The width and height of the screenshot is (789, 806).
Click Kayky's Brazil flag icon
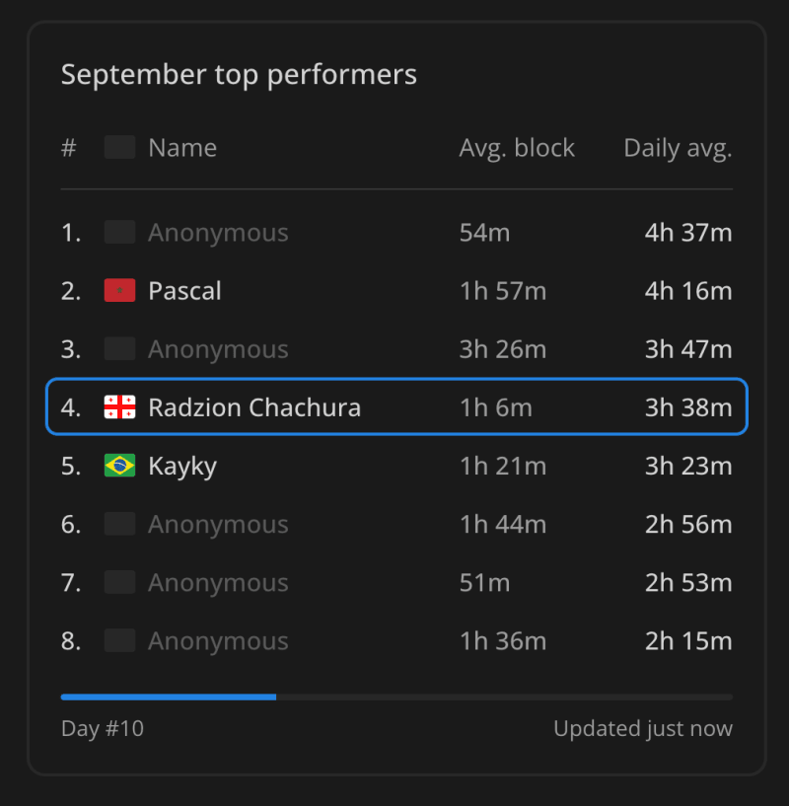pyautogui.click(x=119, y=466)
